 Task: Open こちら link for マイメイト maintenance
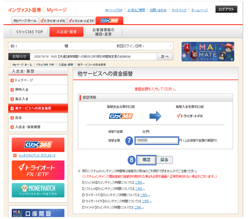click(138, 208)
